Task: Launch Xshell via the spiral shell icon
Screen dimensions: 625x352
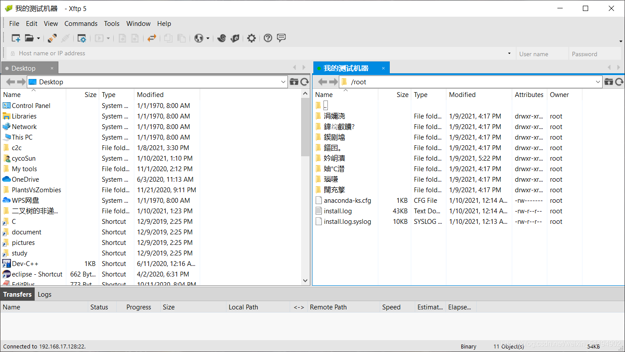Action: pos(222,38)
